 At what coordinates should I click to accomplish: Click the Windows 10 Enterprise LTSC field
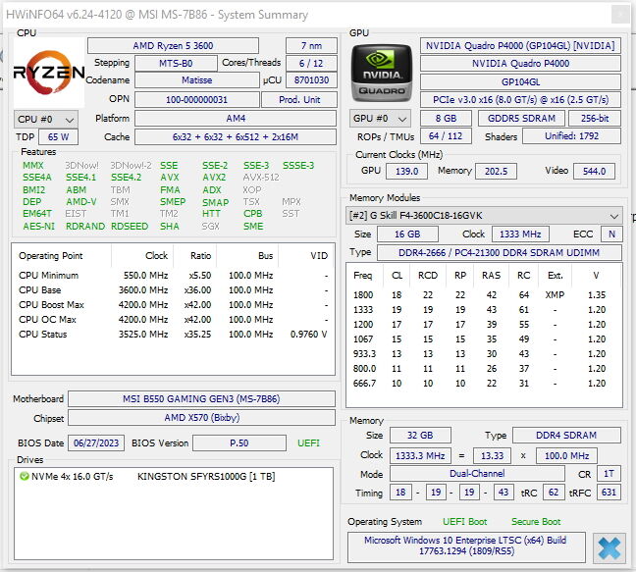466,546
